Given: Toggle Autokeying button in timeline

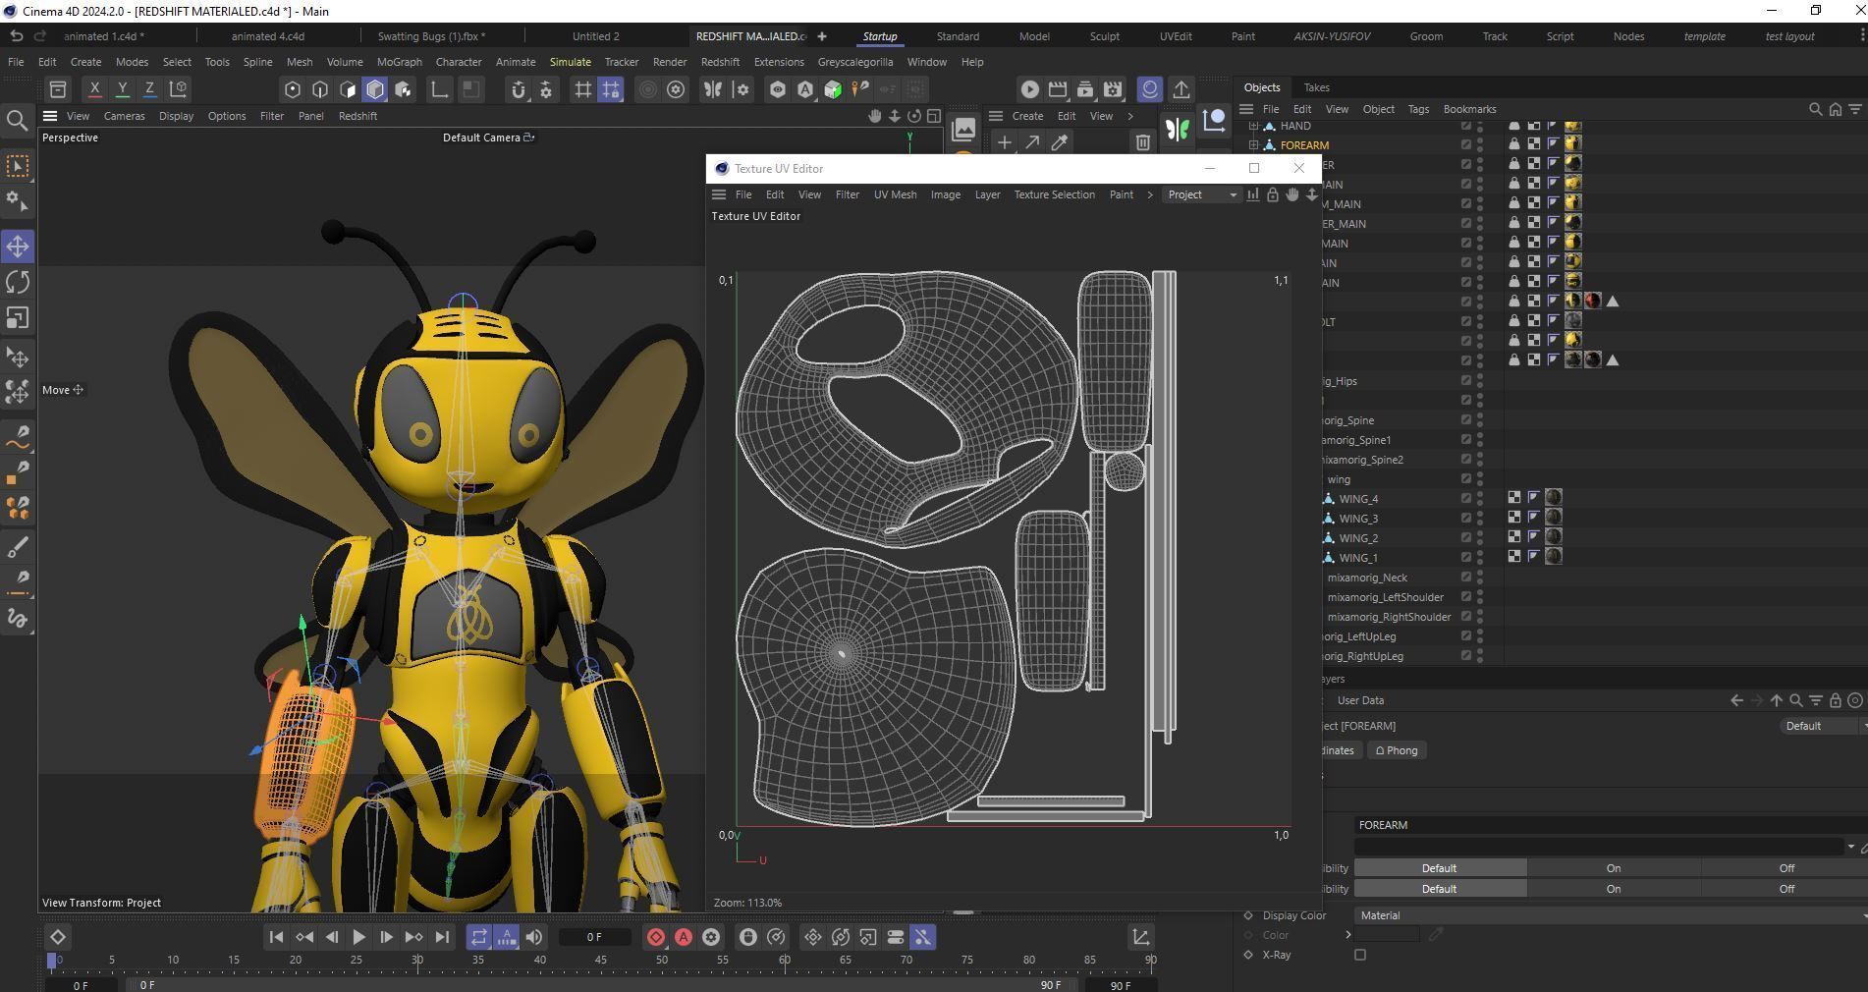Looking at the screenshot, I should point(684,937).
